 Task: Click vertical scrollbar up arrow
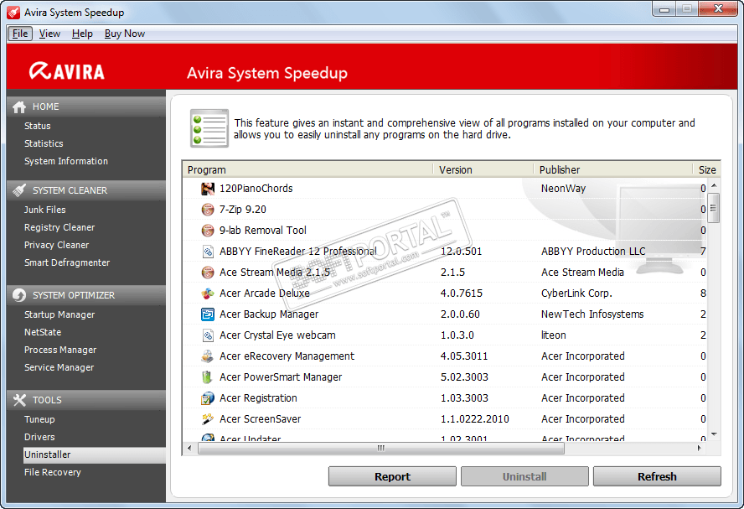(714, 185)
